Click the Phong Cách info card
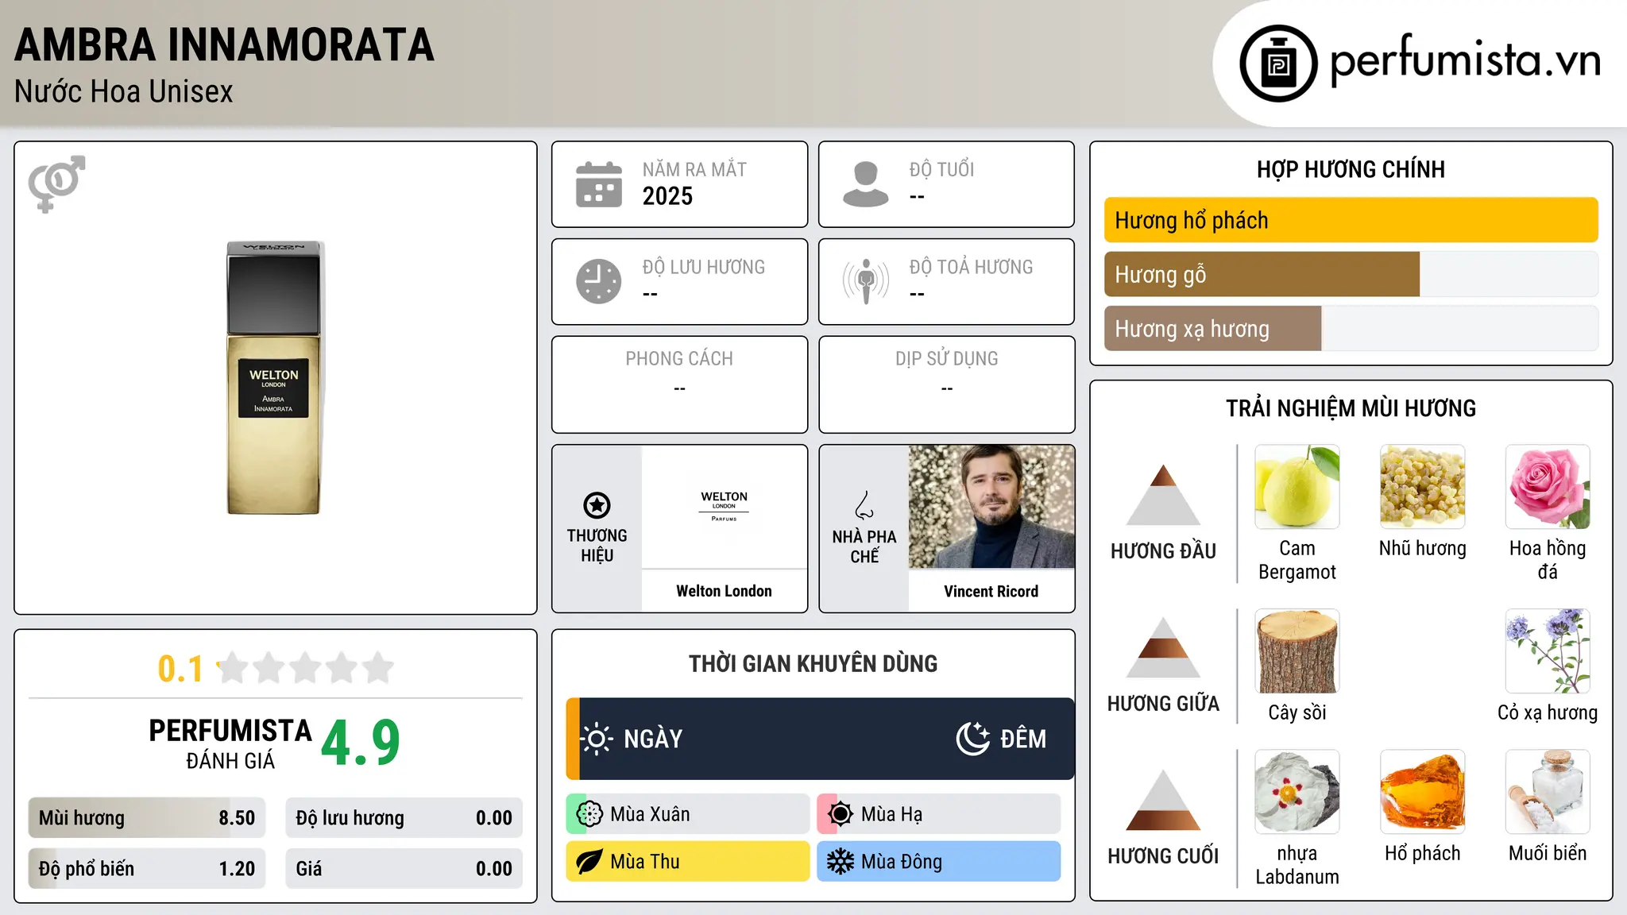Viewport: 1627px width, 915px height. (x=679, y=384)
